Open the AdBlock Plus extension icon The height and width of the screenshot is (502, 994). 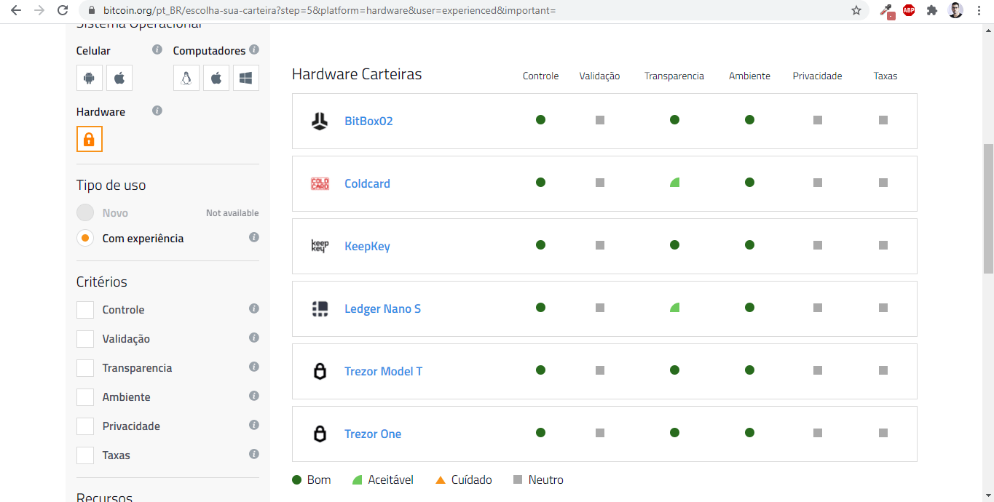coord(909,11)
